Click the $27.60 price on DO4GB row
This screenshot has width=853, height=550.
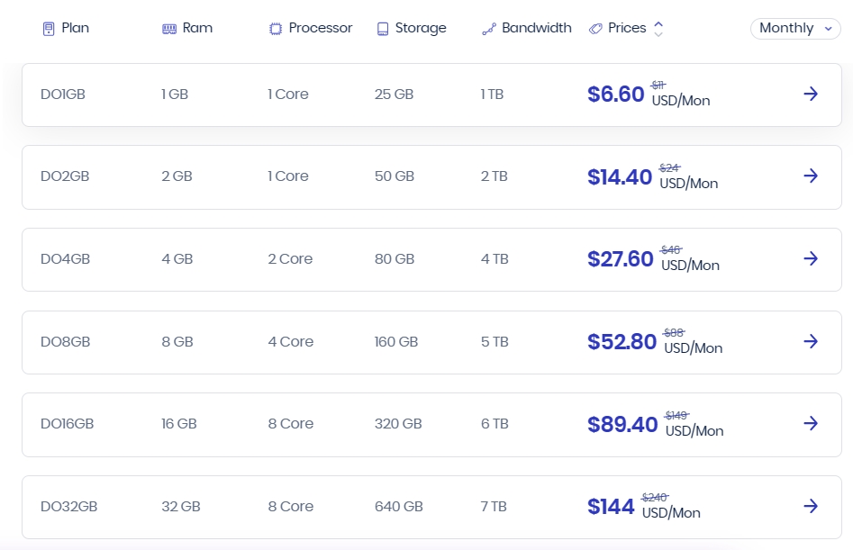(x=620, y=259)
